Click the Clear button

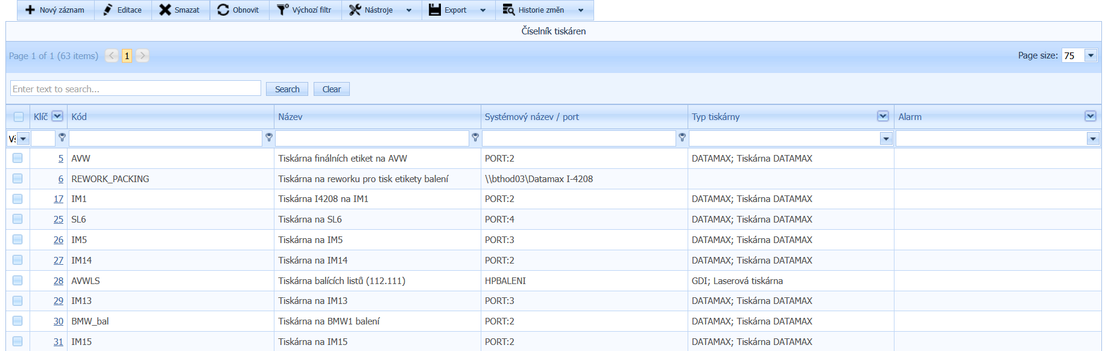[x=331, y=89]
